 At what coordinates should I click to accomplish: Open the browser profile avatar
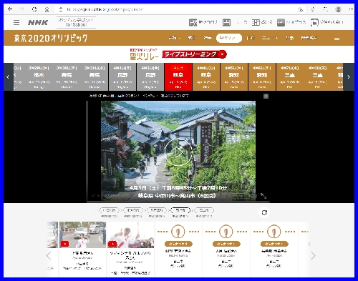[338, 9]
